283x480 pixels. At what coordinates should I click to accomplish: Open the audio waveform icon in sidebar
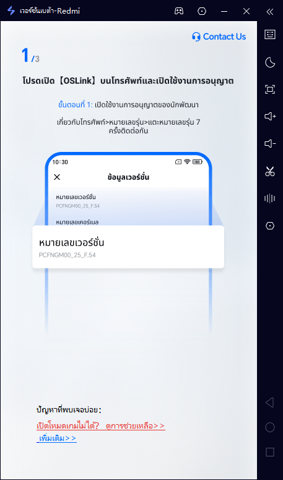pyautogui.click(x=270, y=198)
